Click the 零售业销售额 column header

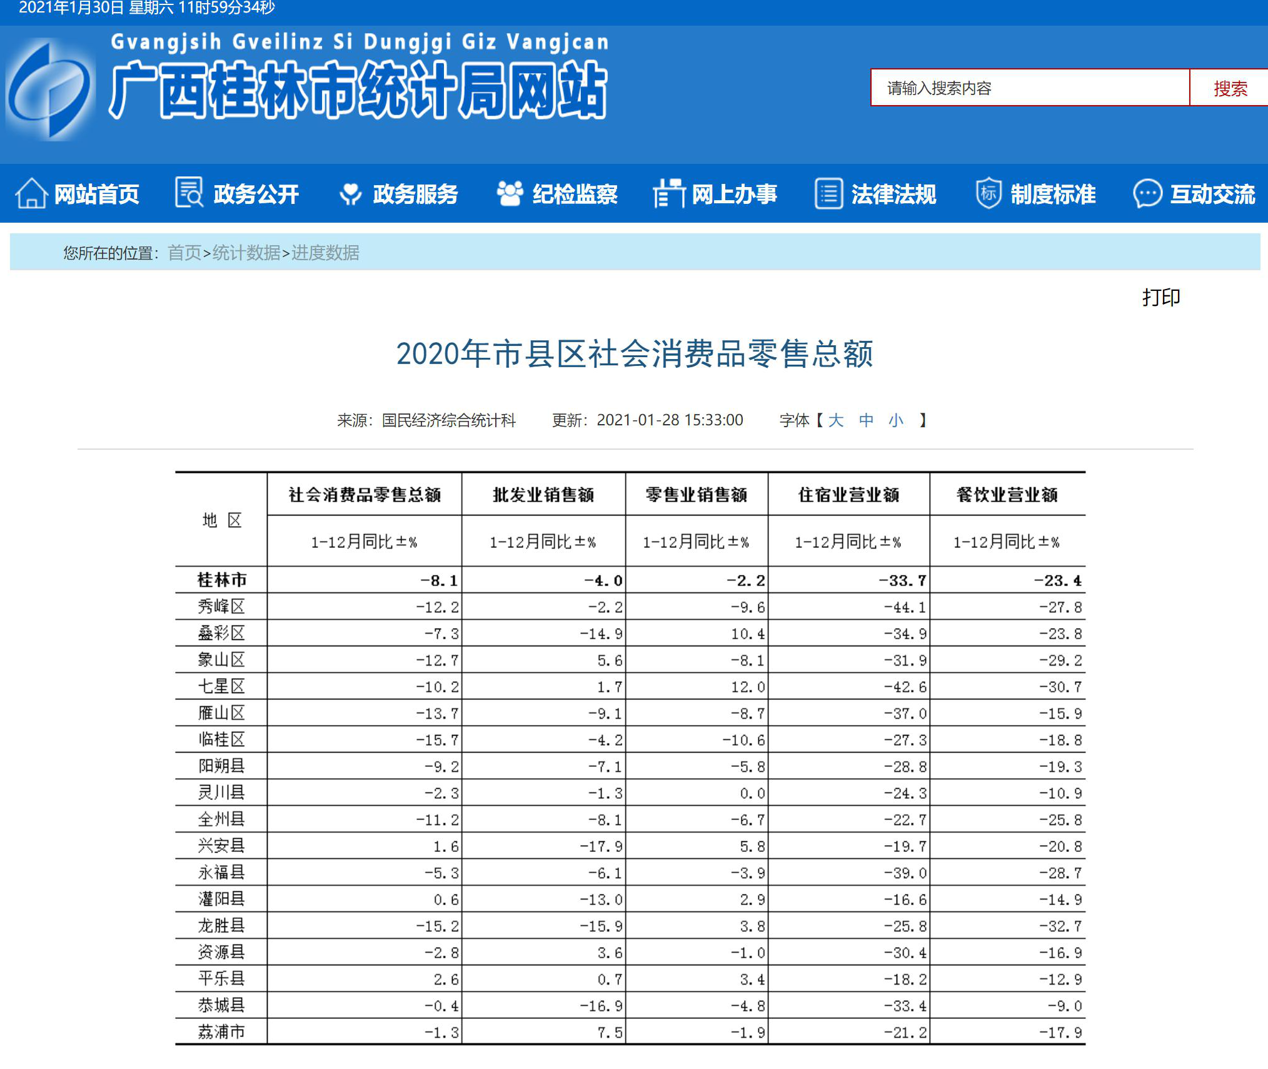coord(697,495)
